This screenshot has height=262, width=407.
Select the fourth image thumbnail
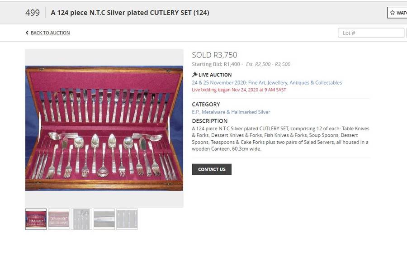[104, 219]
